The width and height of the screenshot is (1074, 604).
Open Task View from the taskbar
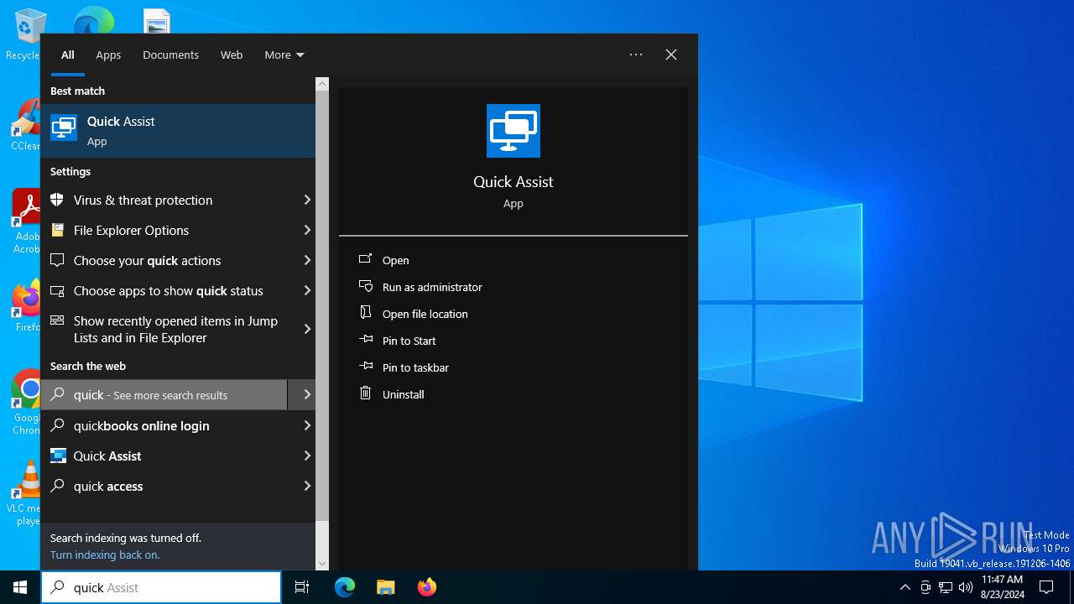tap(302, 587)
